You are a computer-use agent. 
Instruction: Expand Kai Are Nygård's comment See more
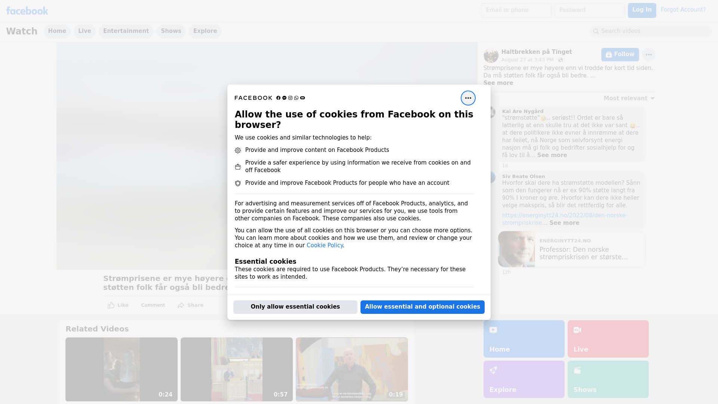(x=552, y=155)
